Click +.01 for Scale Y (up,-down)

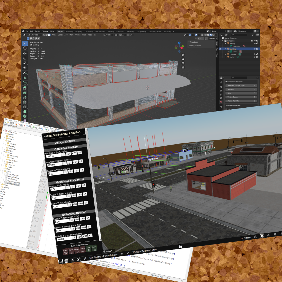81,204
